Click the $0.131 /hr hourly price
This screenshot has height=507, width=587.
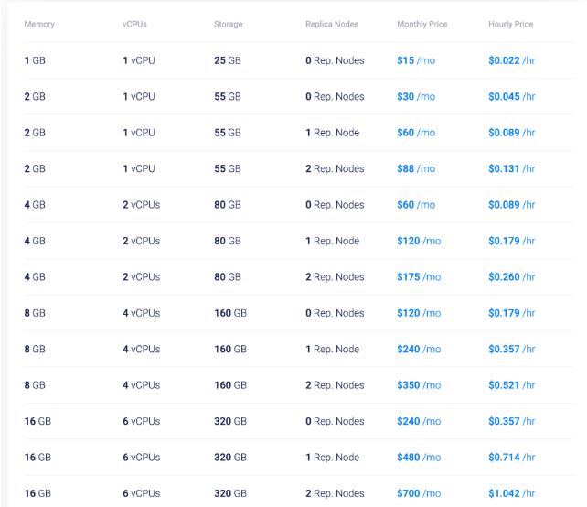point(512,168)
